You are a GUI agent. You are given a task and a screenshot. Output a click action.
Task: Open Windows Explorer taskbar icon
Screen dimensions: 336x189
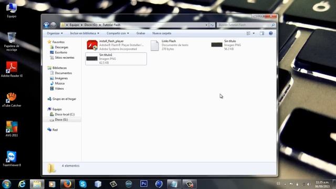click(x=37, y=184)
